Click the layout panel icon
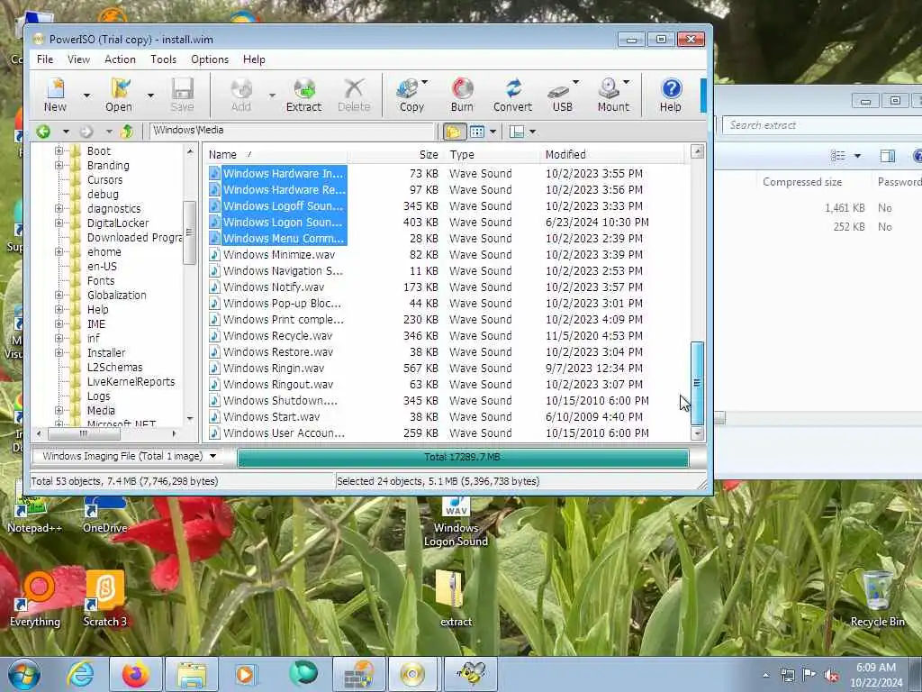The width and height of the screenshot is (922, 692). pos(516,132)
